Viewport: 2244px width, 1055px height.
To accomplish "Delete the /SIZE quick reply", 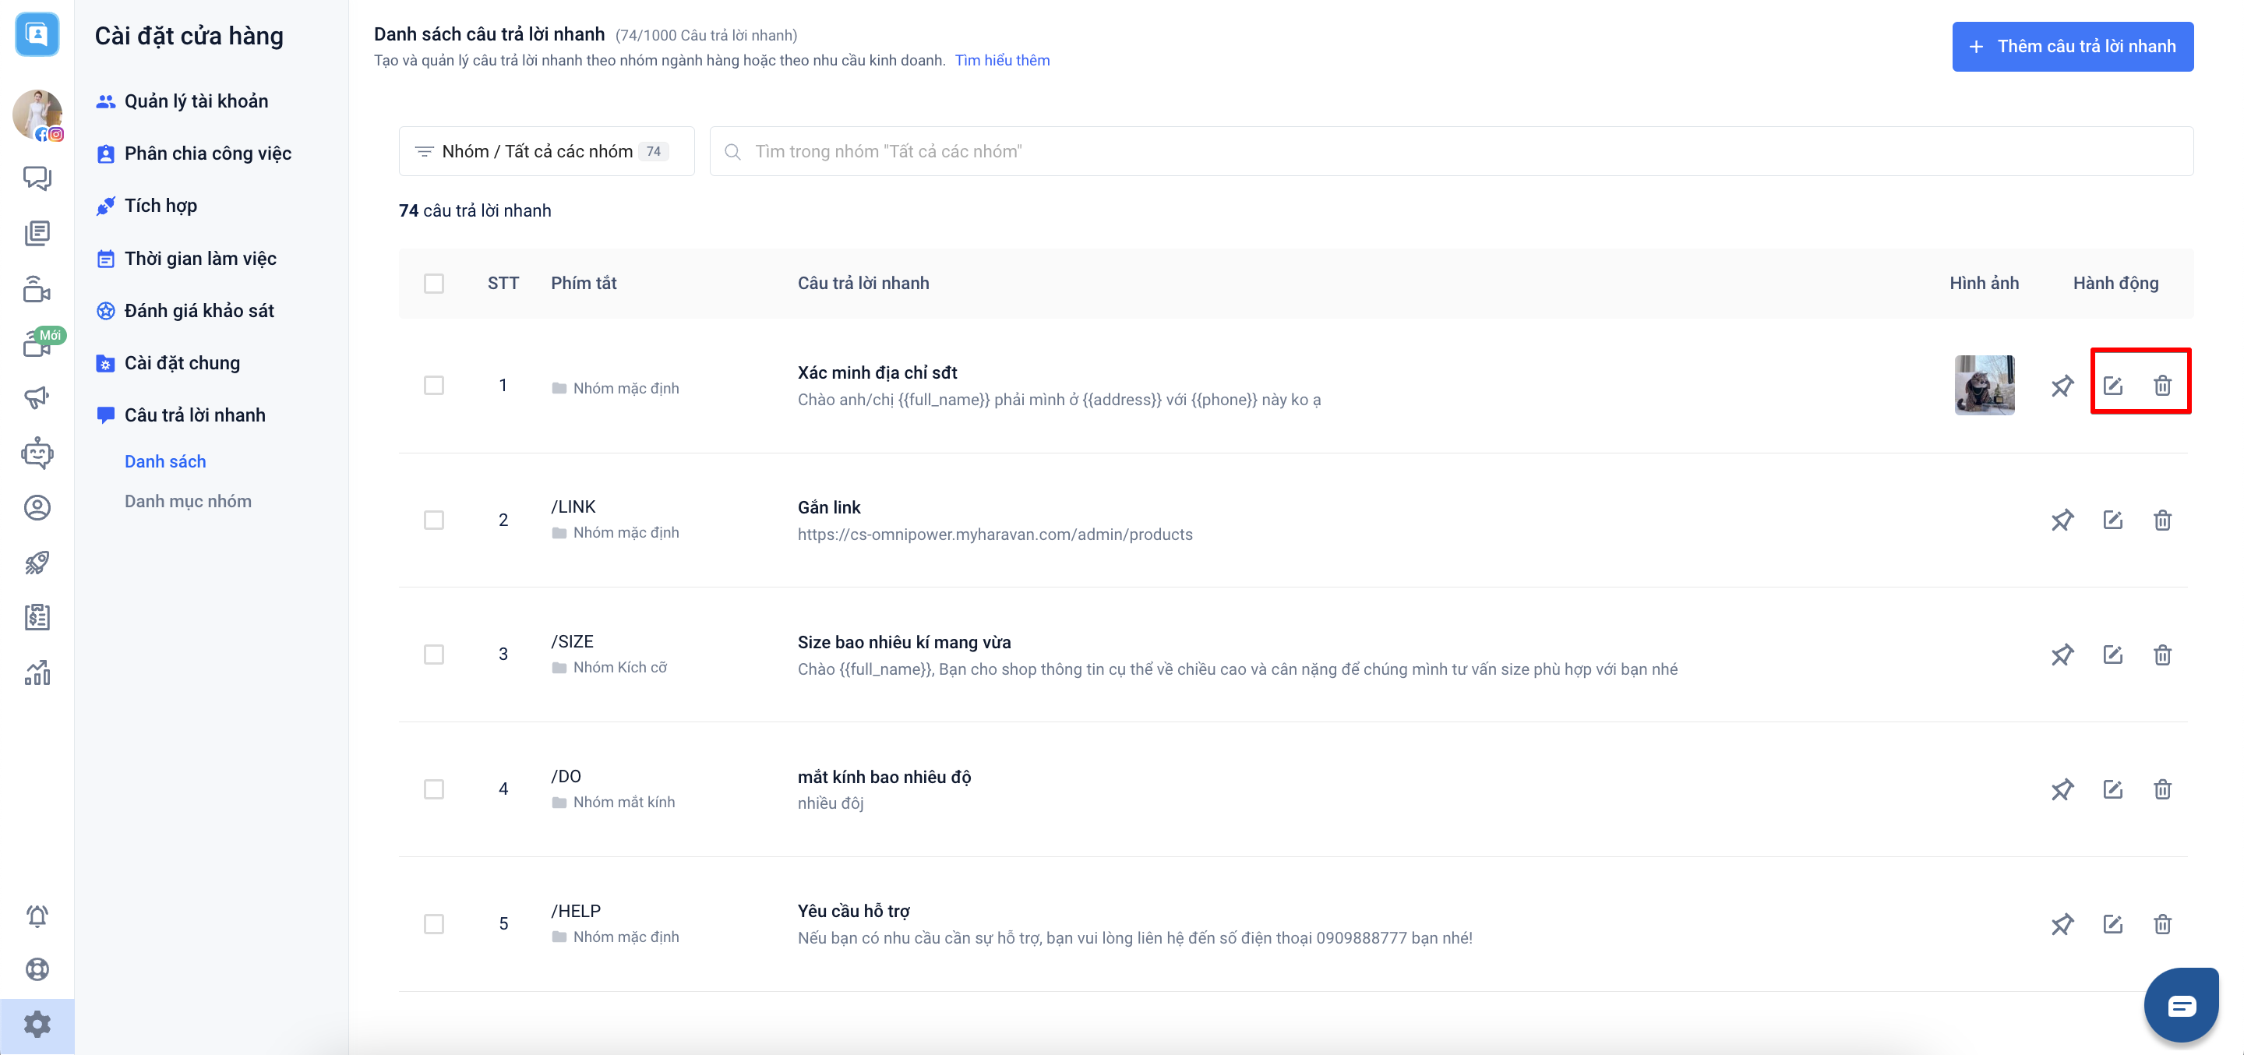I will point(2161,655).
